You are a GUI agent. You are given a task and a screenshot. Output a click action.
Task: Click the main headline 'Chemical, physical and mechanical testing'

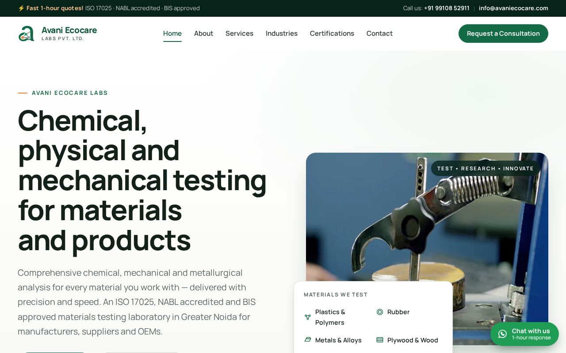(x=142, y=180)
